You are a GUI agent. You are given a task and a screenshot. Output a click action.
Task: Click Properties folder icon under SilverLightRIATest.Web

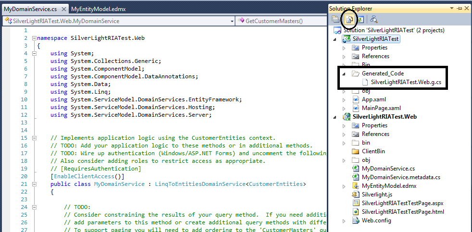click(x=356, y=125)
